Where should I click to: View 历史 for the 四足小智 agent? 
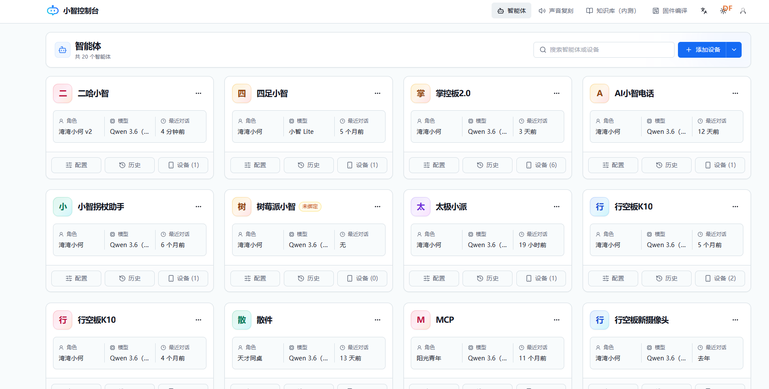coord(309,165)
